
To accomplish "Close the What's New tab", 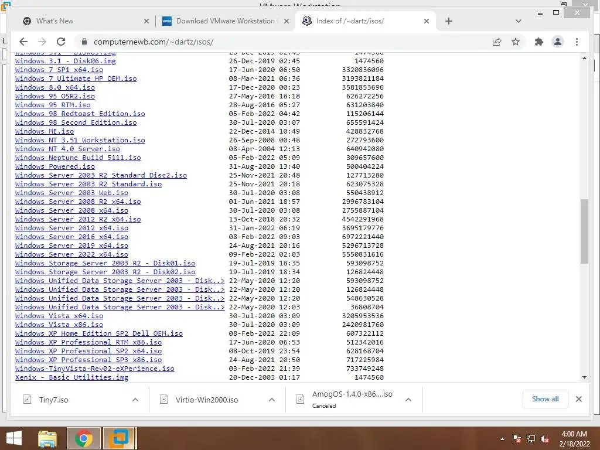I will coord(146,21).
